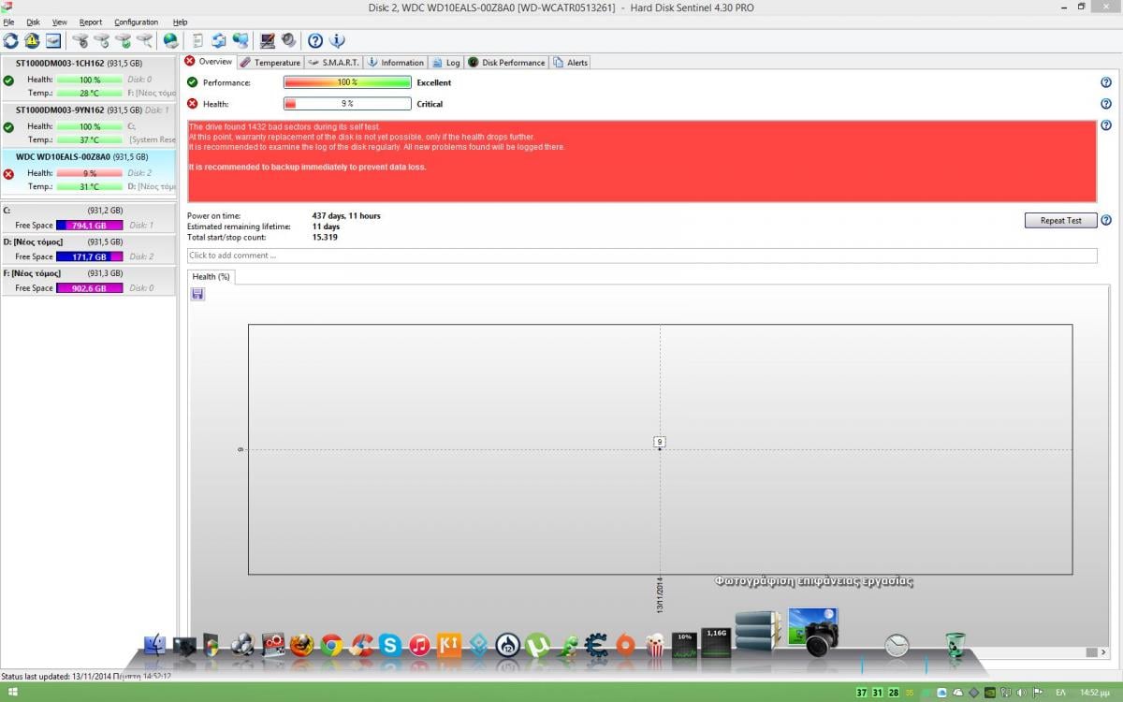Viewport: 1123px width, 702px height.
Task: Select the Health (%) graph tab
Action: [211, 276]
